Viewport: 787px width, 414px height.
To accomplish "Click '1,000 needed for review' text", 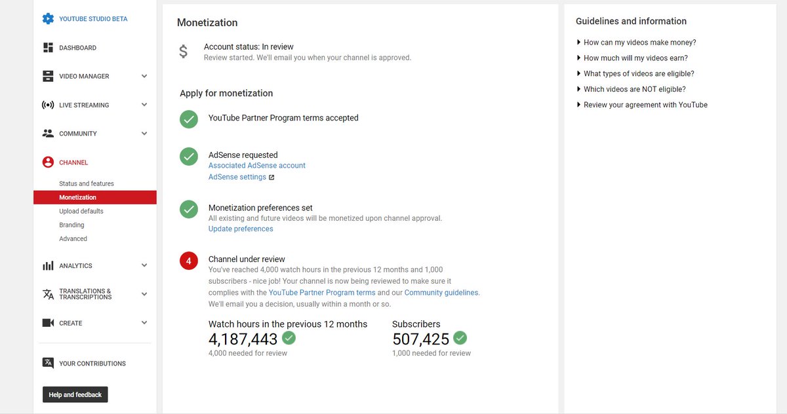I will point(432,353).
